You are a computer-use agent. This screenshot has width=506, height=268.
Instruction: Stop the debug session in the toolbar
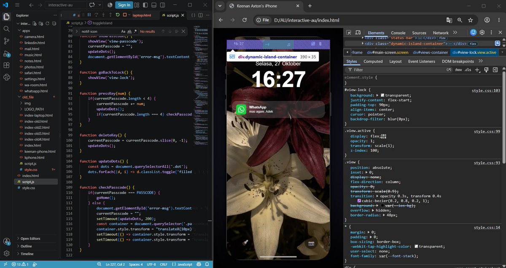125,15
